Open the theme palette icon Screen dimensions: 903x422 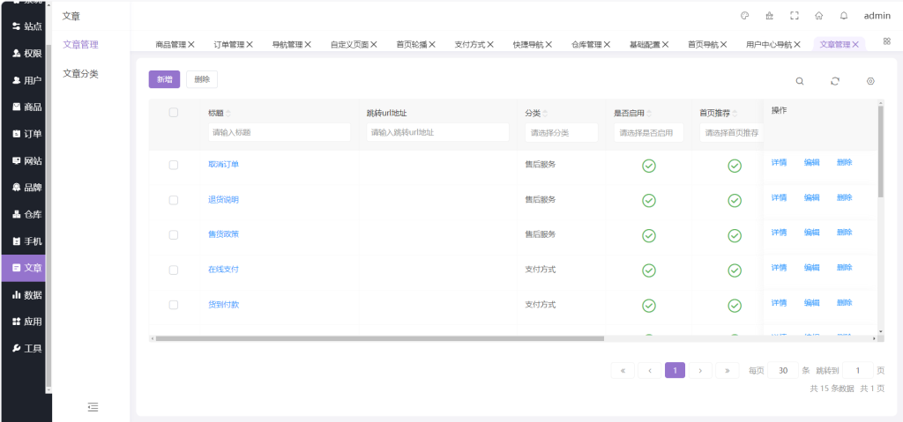[744, 16]
